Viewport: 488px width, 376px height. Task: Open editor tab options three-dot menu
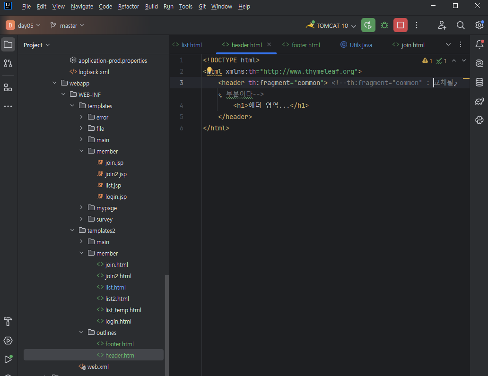pos(461,44)
